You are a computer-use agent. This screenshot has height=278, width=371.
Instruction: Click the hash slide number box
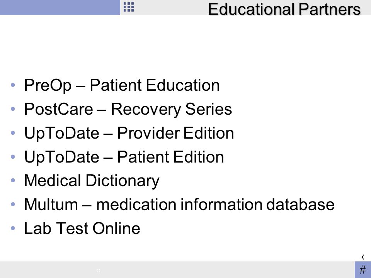(x=363, y=270)
